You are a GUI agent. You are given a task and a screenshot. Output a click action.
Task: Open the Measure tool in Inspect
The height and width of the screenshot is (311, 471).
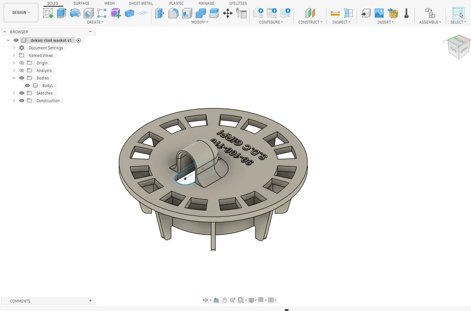335,13
